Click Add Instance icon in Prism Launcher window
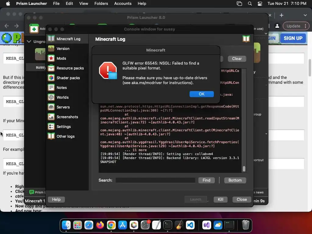The image size is (312, 234). click(x=34, y=29)
